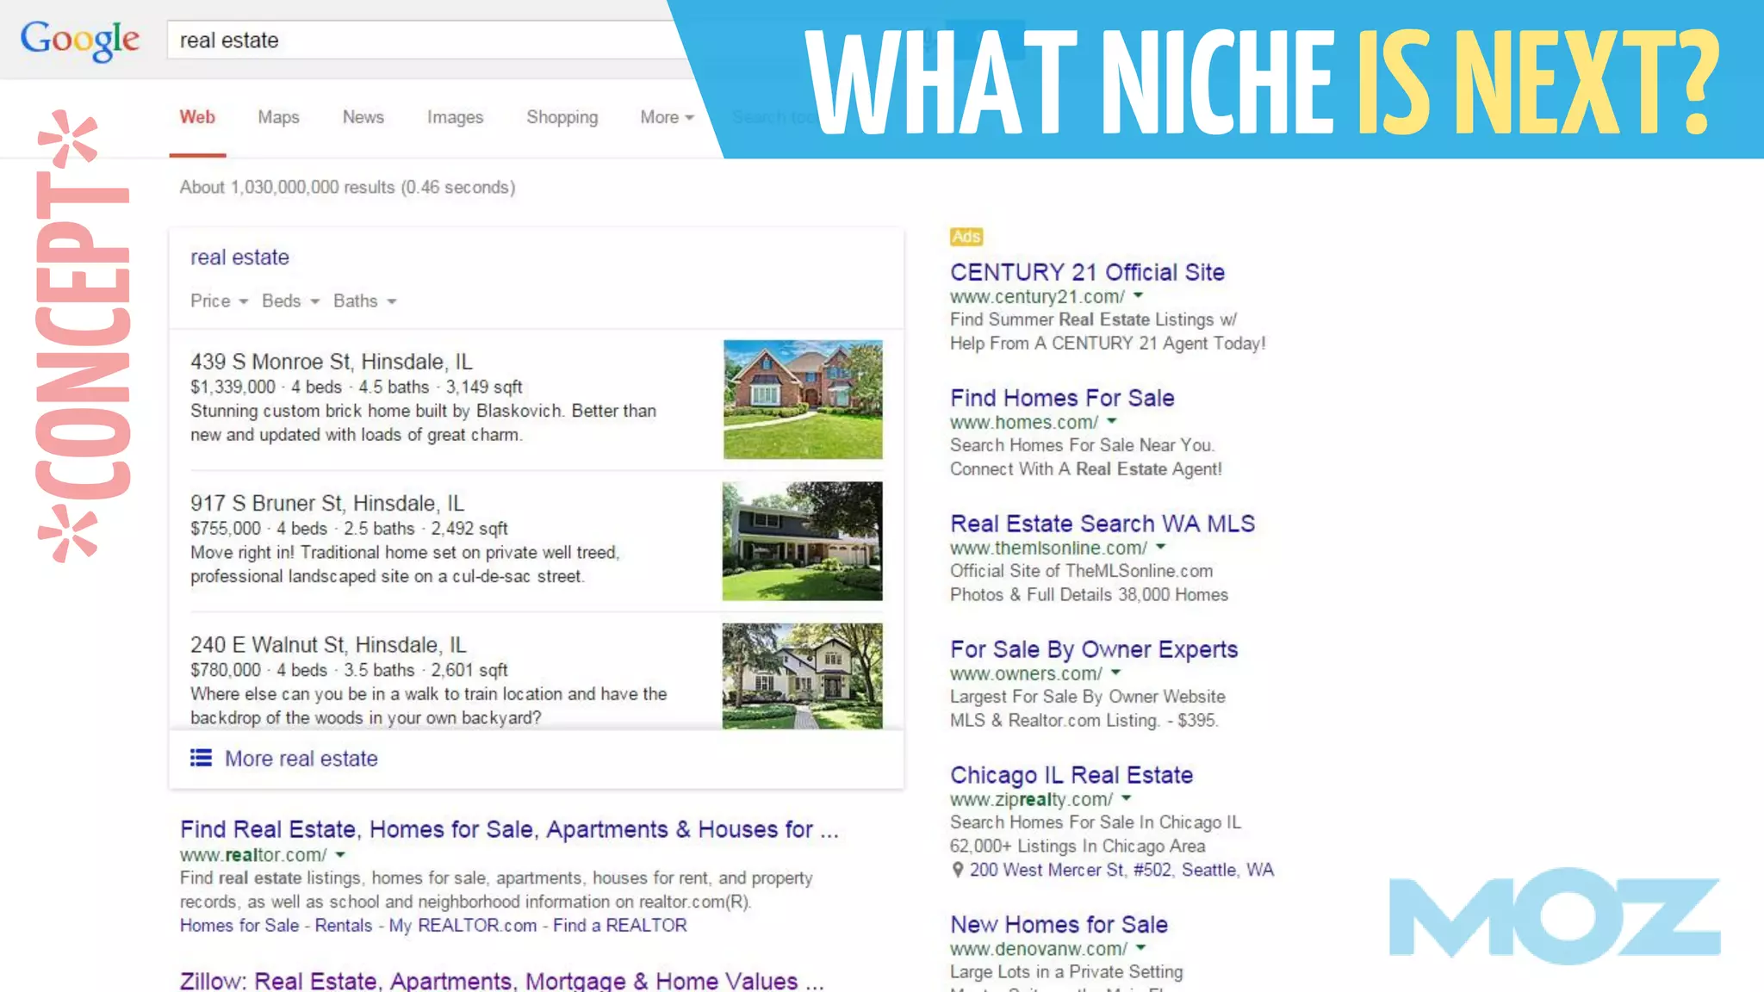Click the 200 West Mercer St address link
Screen dimensions: 1764x992
[1121, 870]
